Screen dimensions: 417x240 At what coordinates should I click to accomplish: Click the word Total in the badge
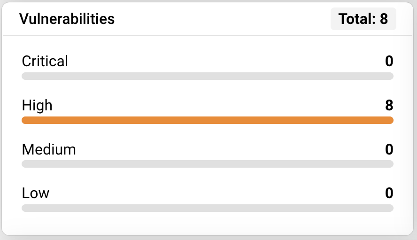coord(355,19)
